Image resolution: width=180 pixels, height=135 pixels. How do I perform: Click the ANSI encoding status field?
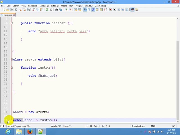153,126
